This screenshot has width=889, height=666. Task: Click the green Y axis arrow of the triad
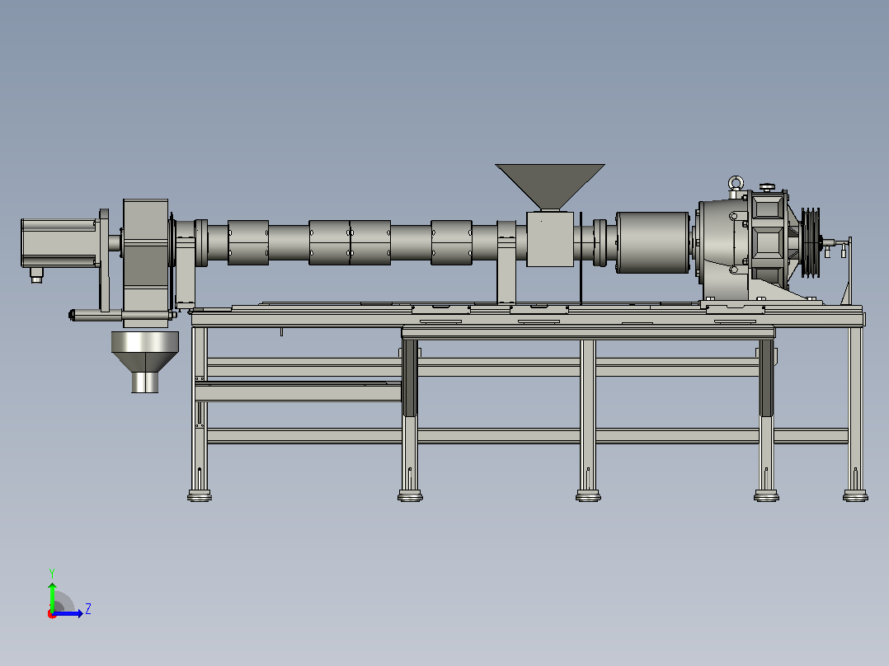[x=52, y=596]
